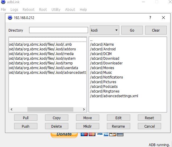Click the Rename button

pyautogui.click(x=118, y=126)
